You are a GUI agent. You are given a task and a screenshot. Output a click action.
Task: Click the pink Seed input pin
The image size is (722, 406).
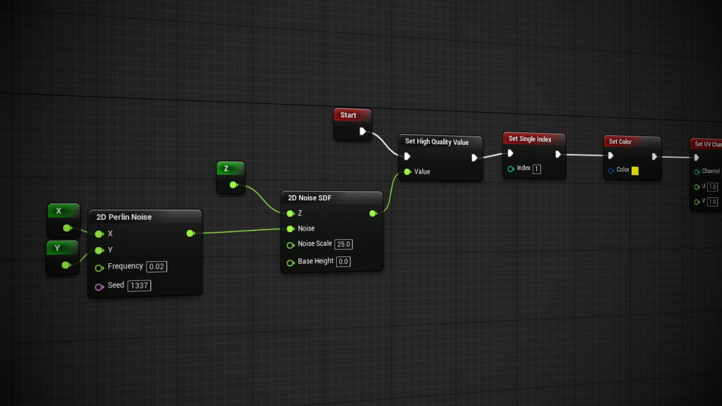click(x=99, y=286)
